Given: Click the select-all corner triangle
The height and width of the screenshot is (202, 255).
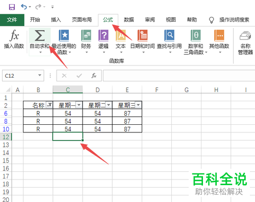Looking at the screenshot, I should (x=8, y=89).
